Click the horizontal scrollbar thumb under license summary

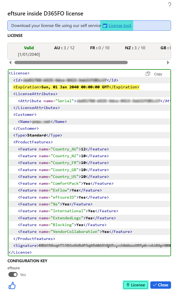[x=71, y=62]
